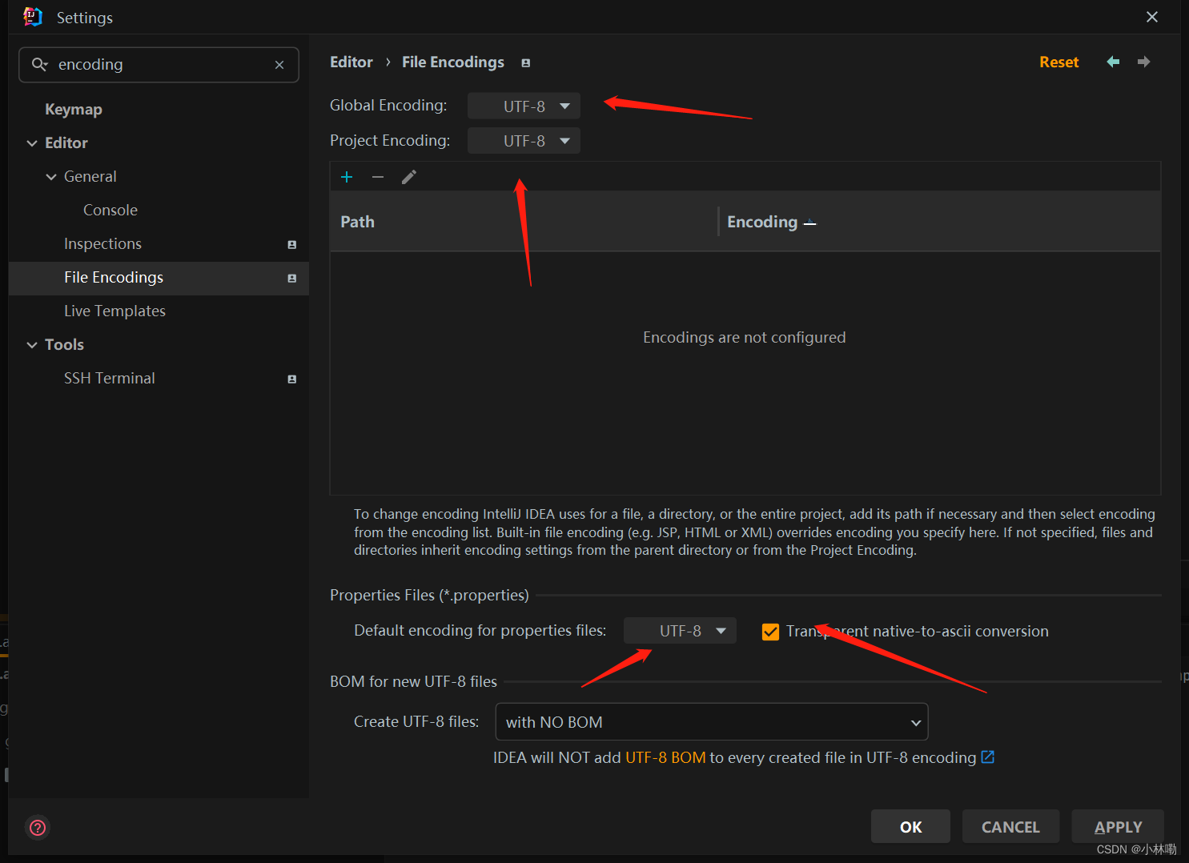Viewport: 1189px width, 863px height.
Task: Click the IntelliJ logo in the title bar
Action: [x=33, y=17]
